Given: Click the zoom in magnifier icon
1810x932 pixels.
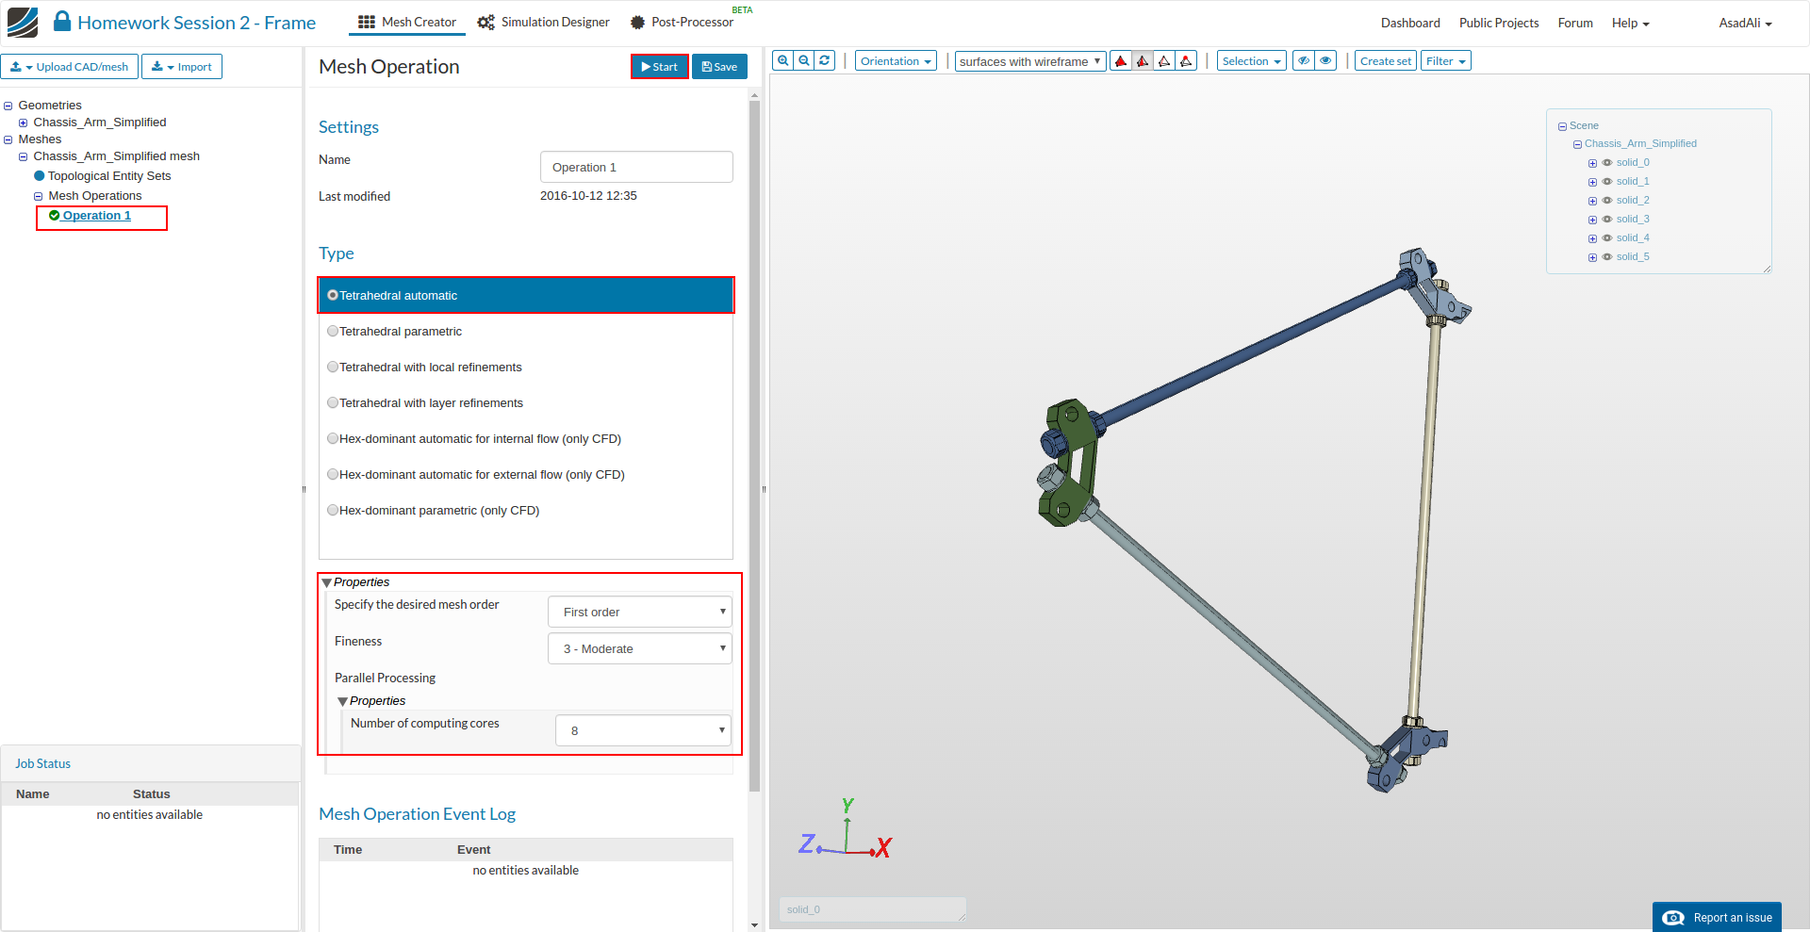Looking at the screenshot, I should tap(782, 61).
